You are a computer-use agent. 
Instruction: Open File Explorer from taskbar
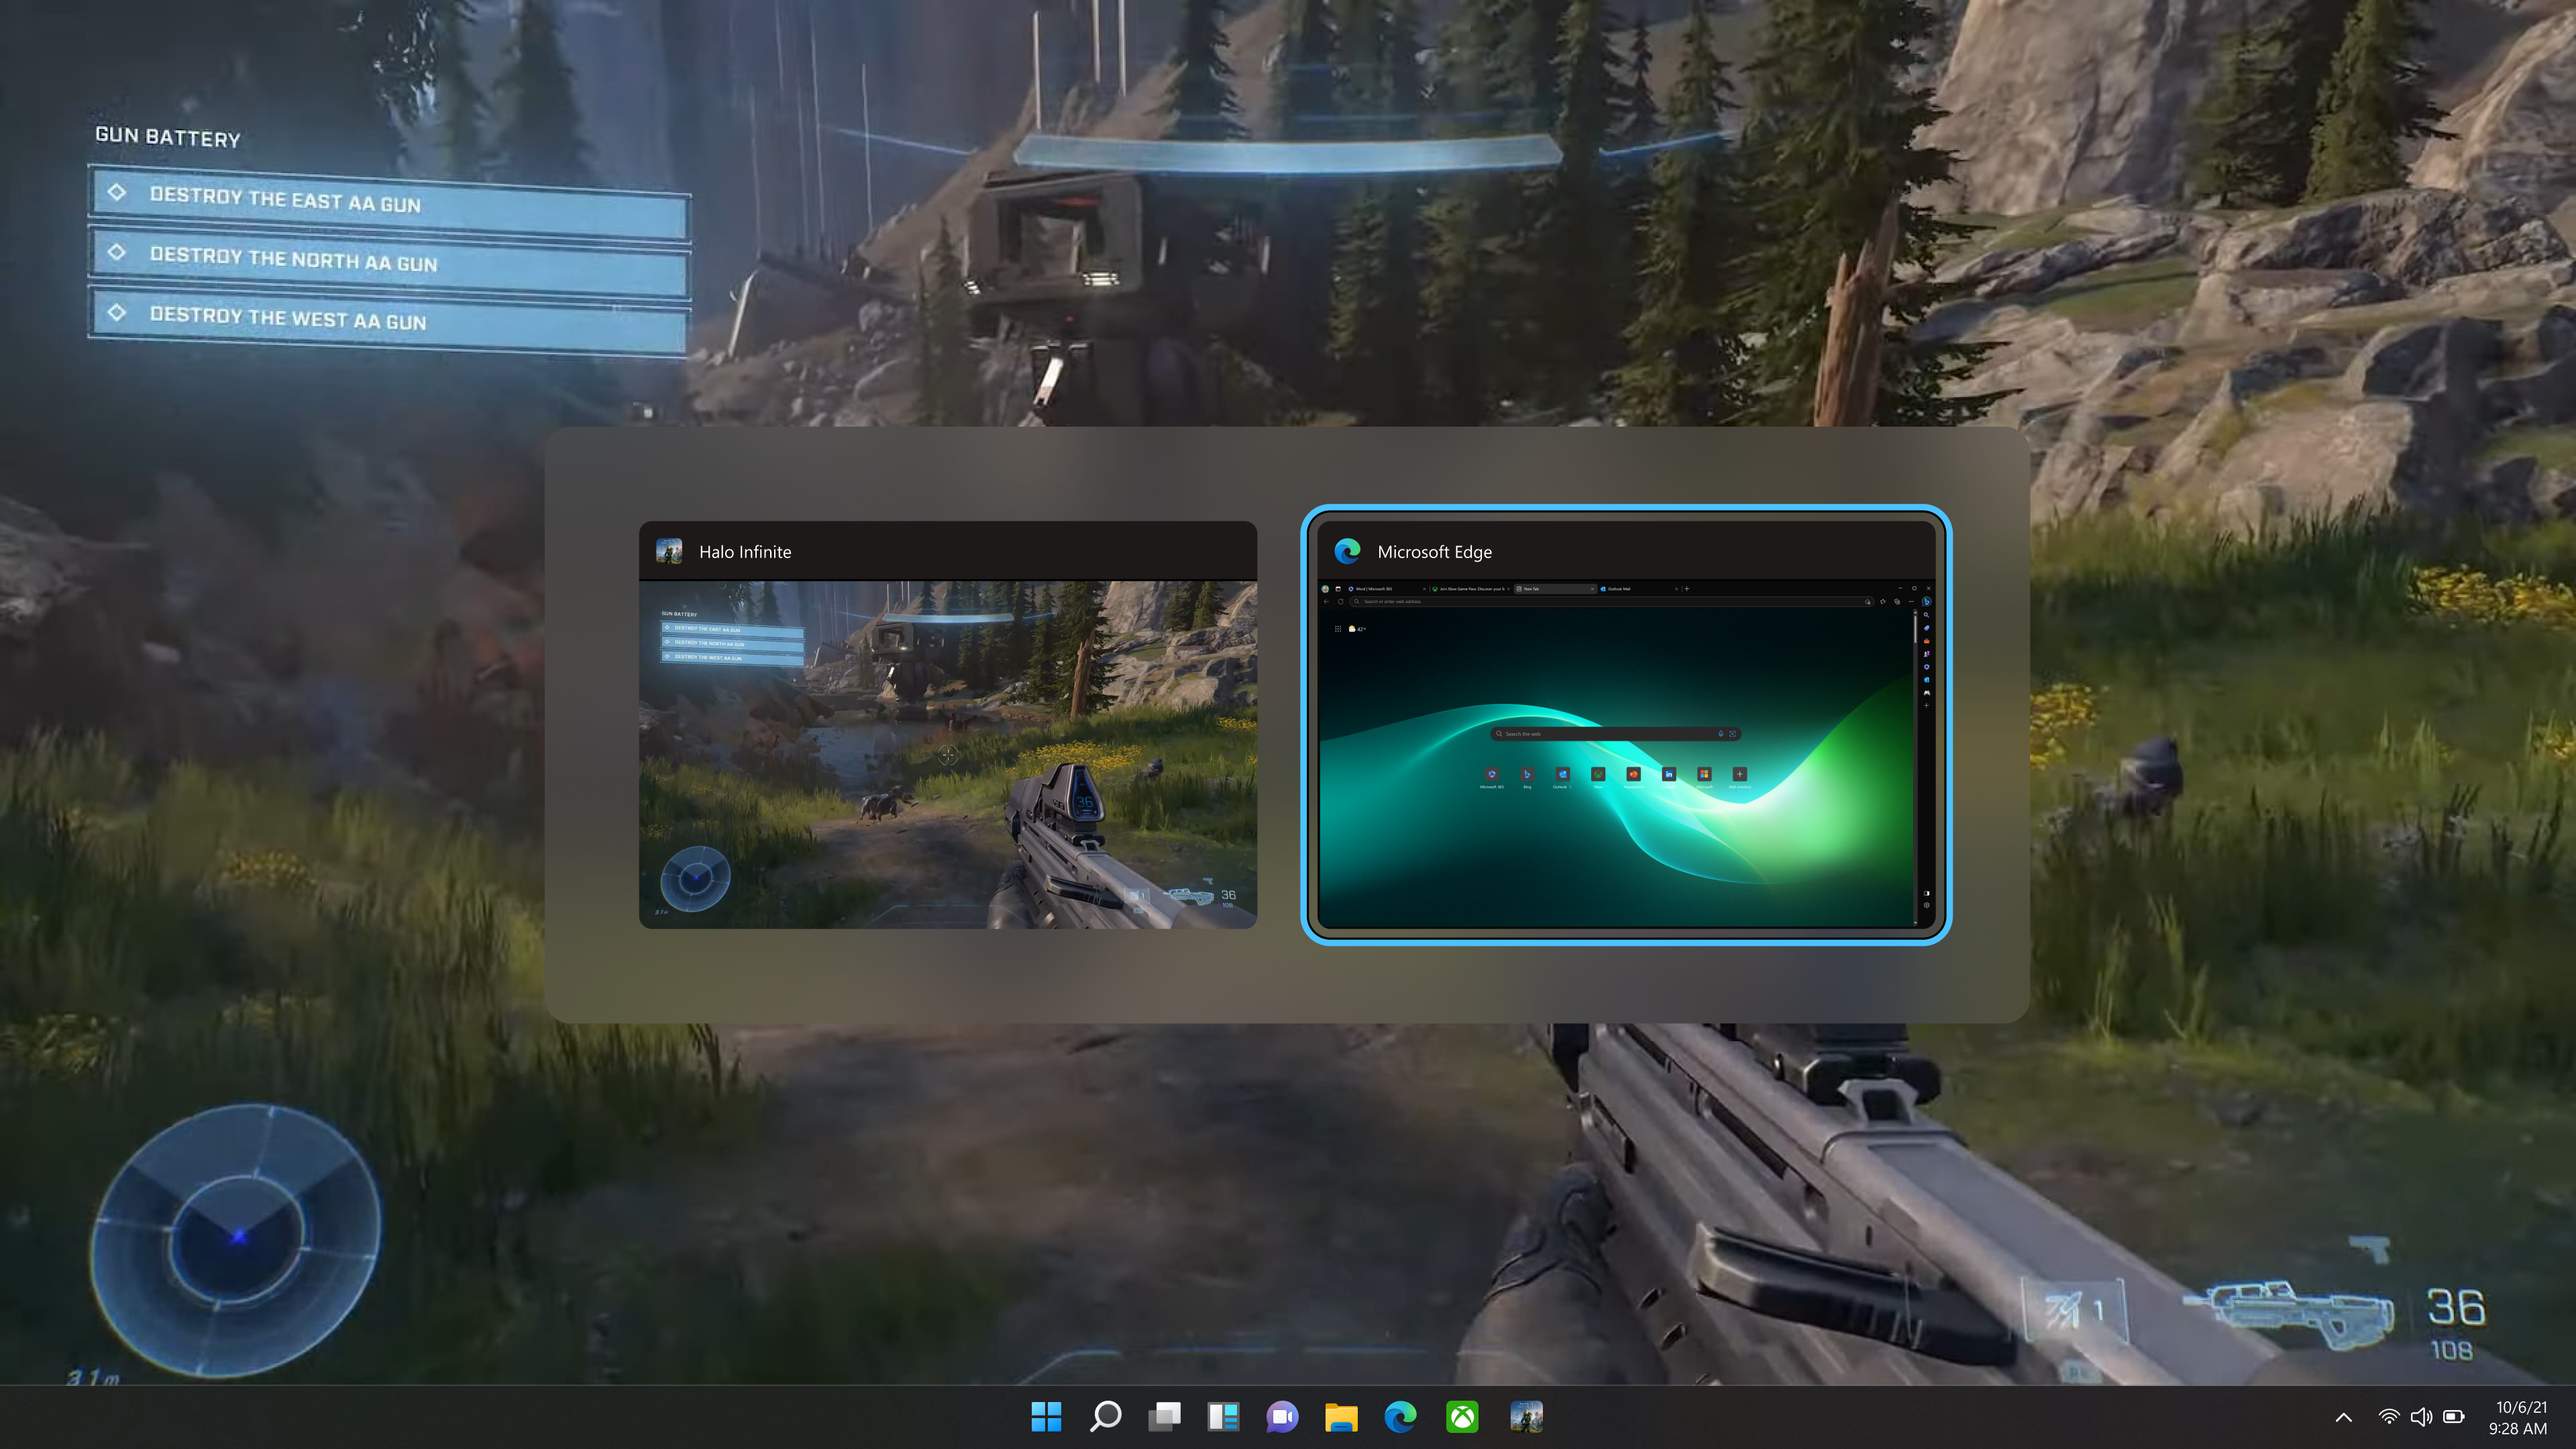(1341, 1416)
